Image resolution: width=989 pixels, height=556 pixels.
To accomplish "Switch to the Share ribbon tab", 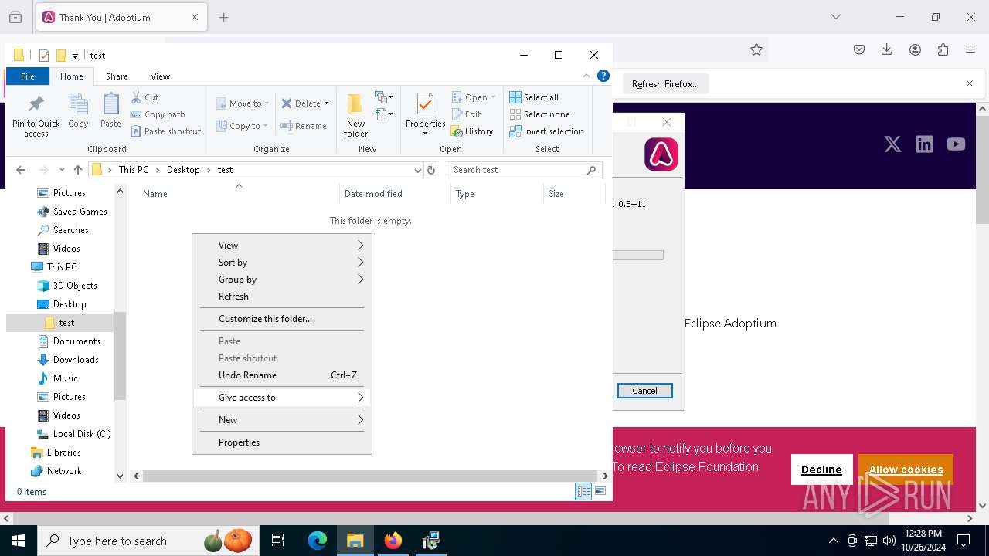I will click(x=117, y=76).
